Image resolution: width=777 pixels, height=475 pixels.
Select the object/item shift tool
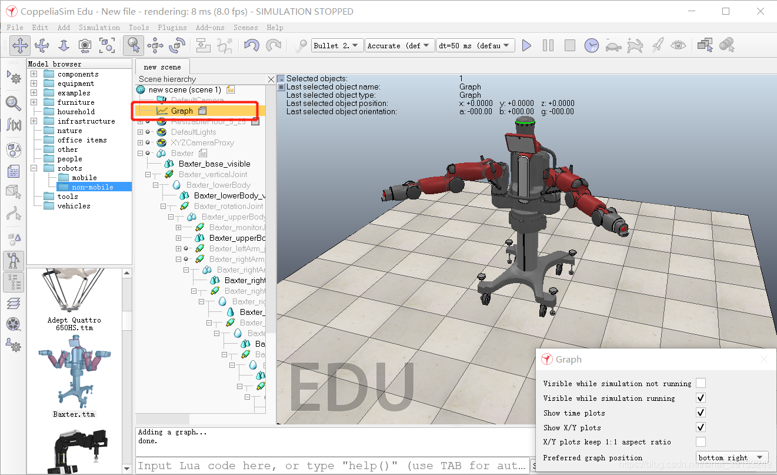pyautogui.click(x=155, y=45)
